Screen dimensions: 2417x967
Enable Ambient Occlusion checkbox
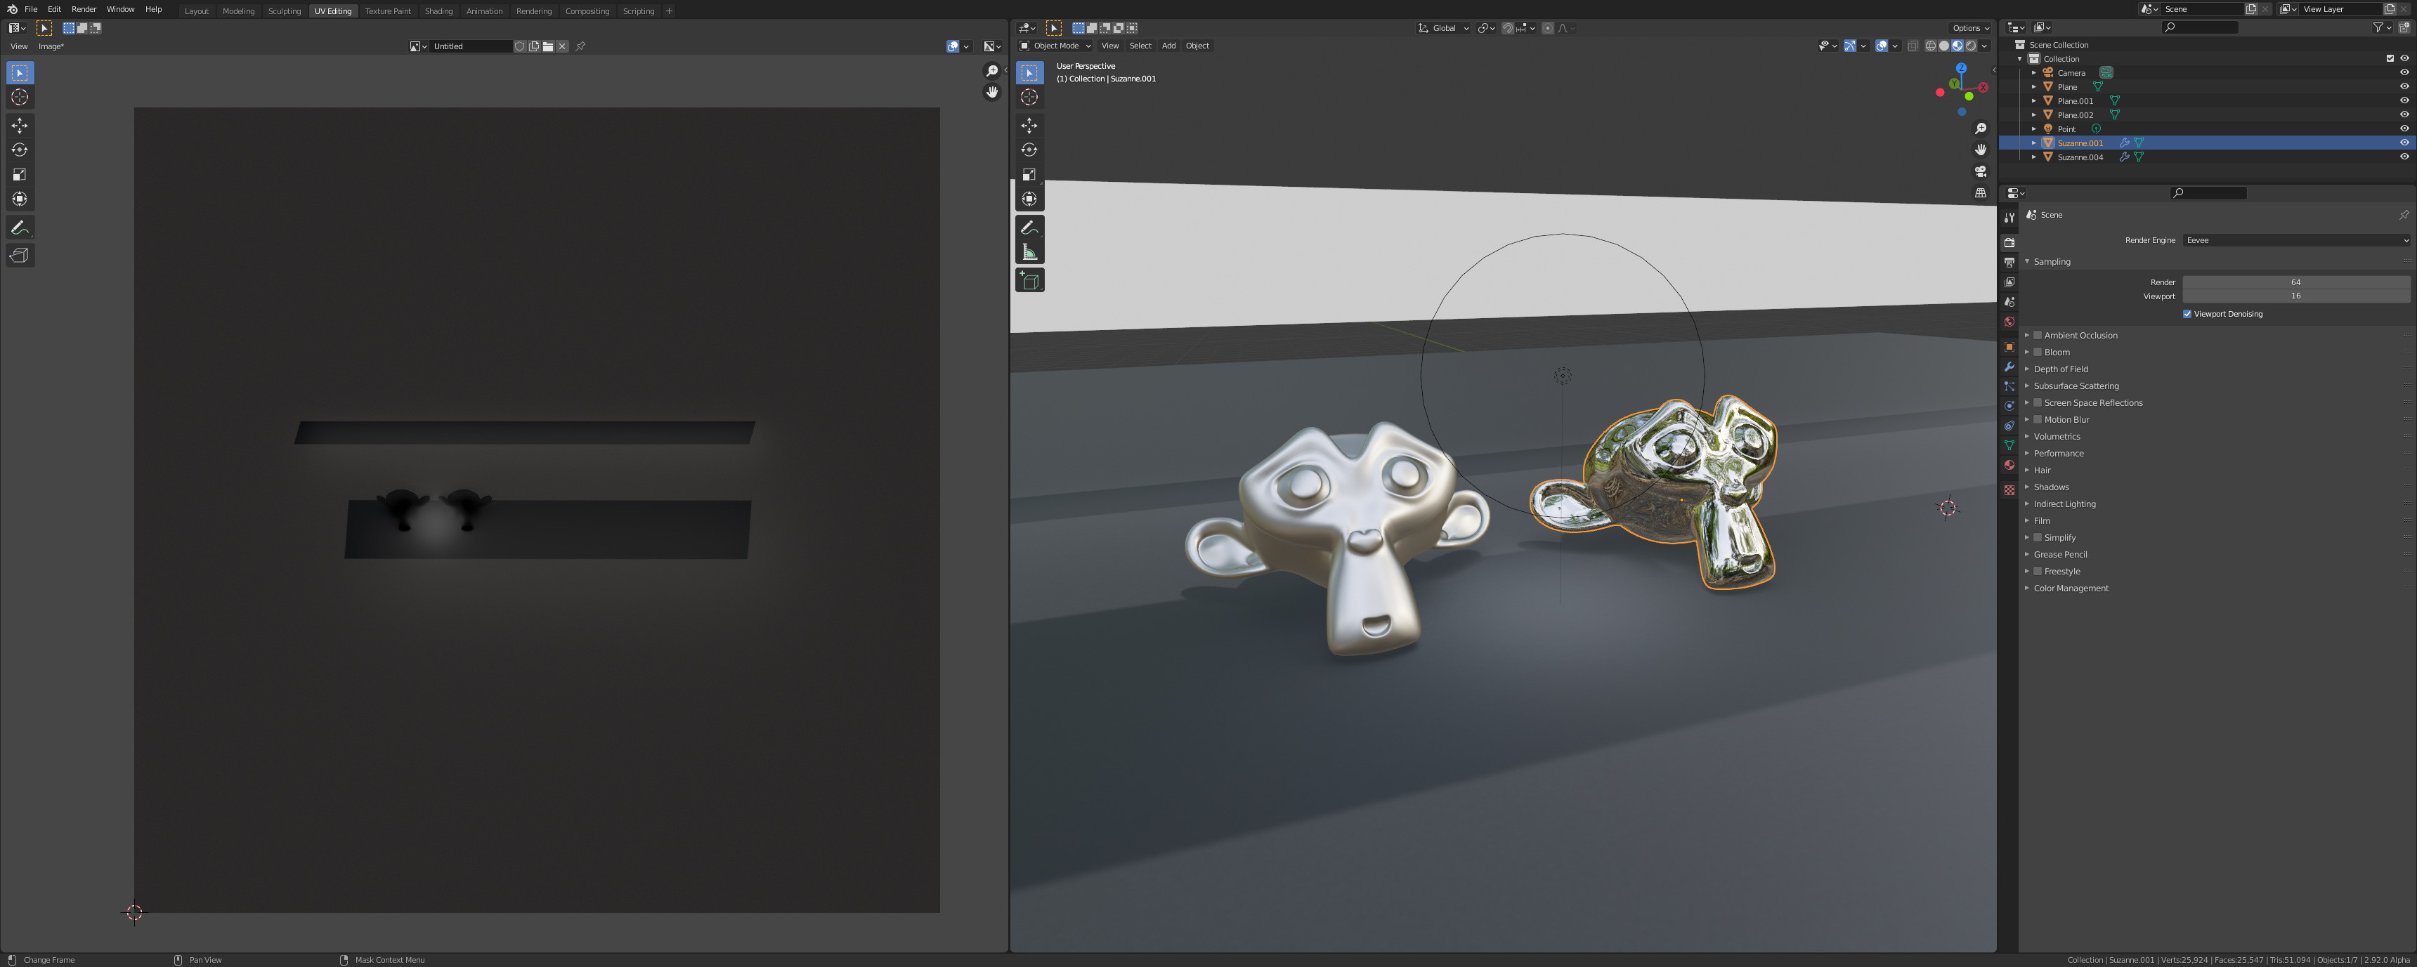[2037, 335]
